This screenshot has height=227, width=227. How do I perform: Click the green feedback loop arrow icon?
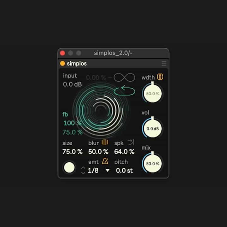click(x=124, y=91)
